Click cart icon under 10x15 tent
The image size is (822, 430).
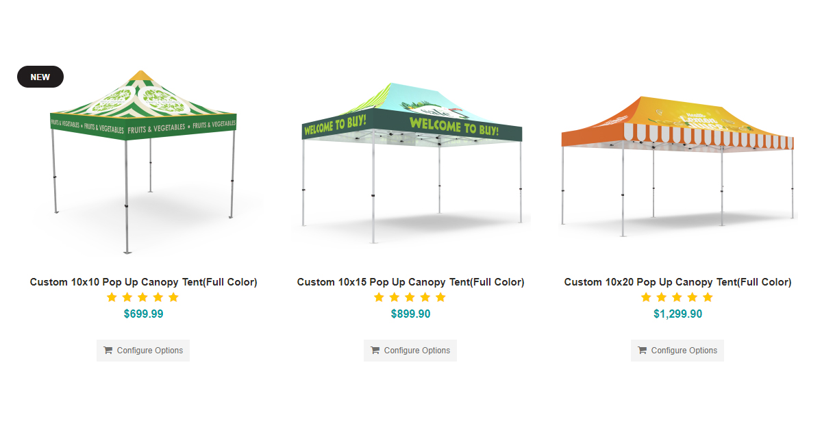[375, 350]
